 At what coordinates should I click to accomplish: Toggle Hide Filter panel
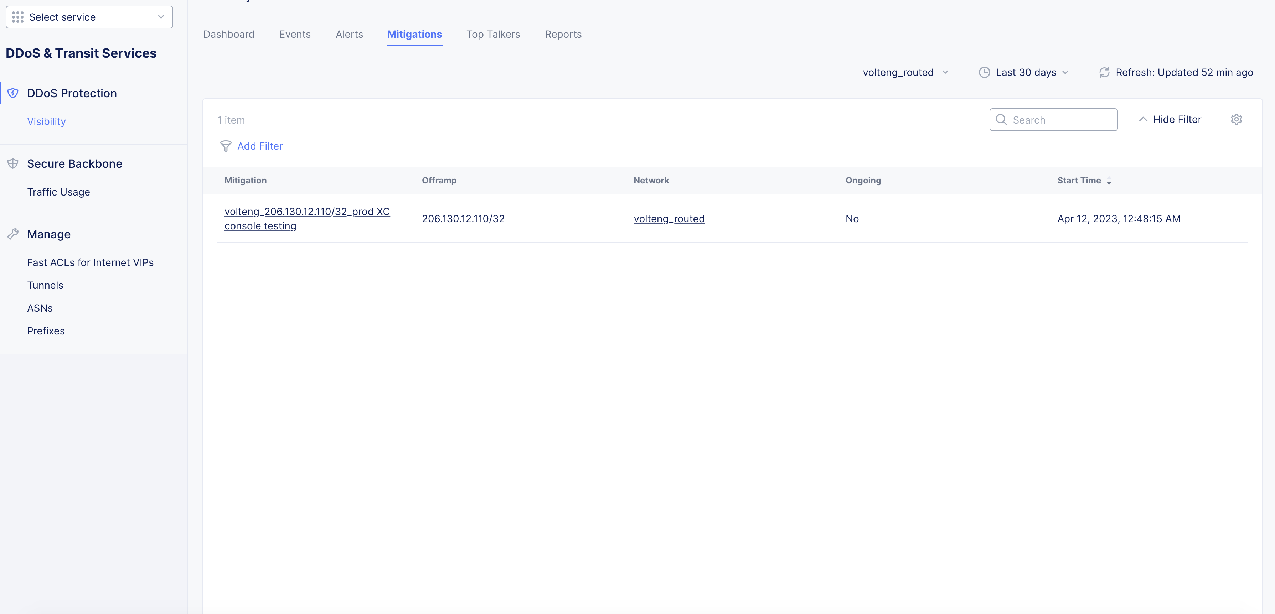1170,119
